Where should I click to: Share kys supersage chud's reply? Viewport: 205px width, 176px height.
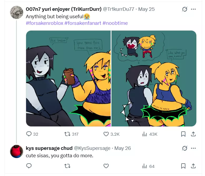coord(193,166)
